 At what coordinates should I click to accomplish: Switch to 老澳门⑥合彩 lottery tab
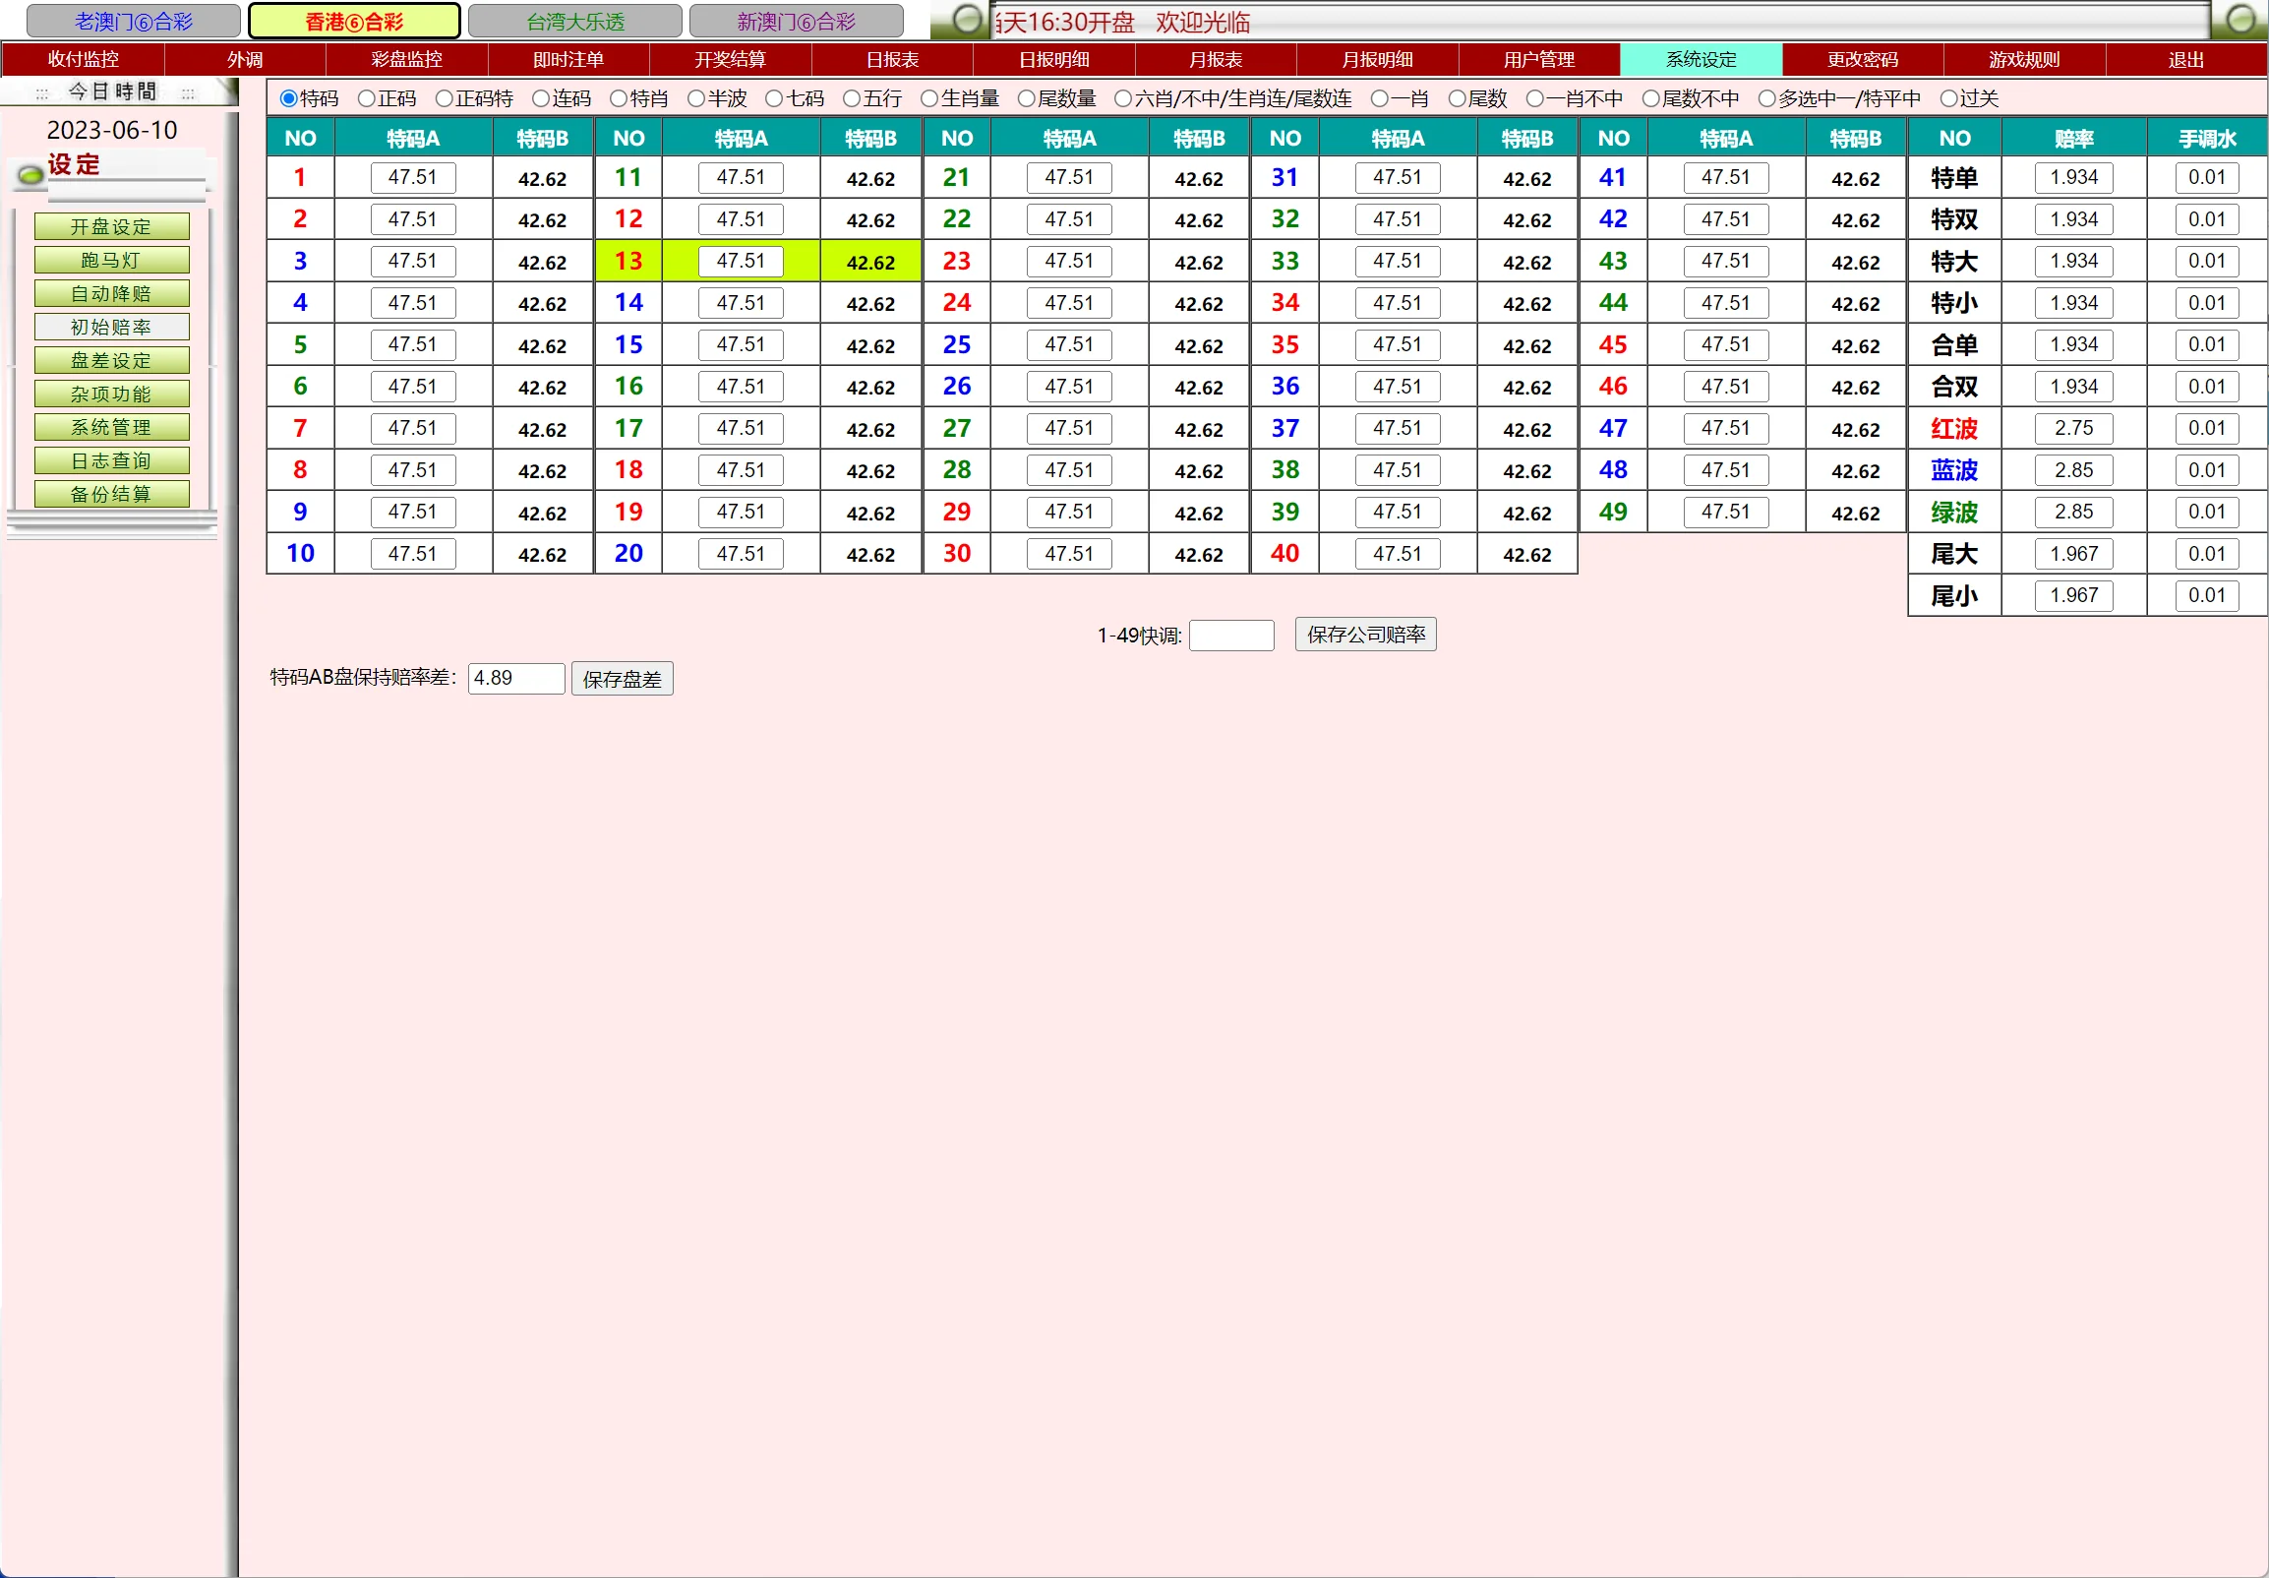[134, 21]
